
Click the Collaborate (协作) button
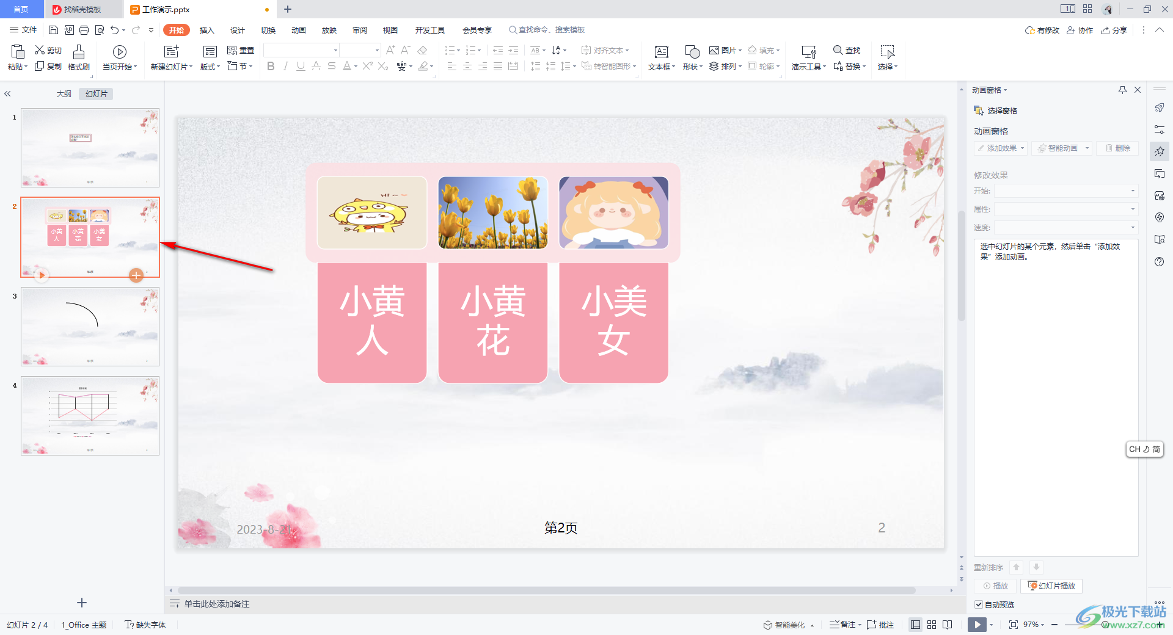(1080, 30)
